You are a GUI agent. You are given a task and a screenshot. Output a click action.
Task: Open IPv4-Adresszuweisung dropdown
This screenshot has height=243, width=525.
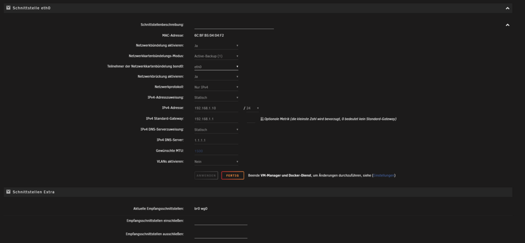[216, 98]
